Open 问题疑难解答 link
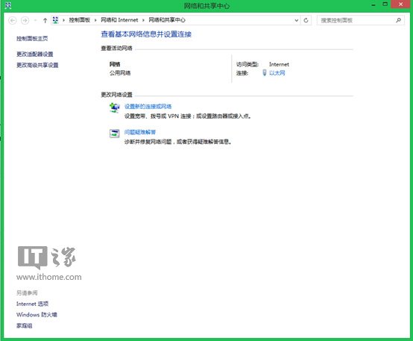 click(140, 132)
